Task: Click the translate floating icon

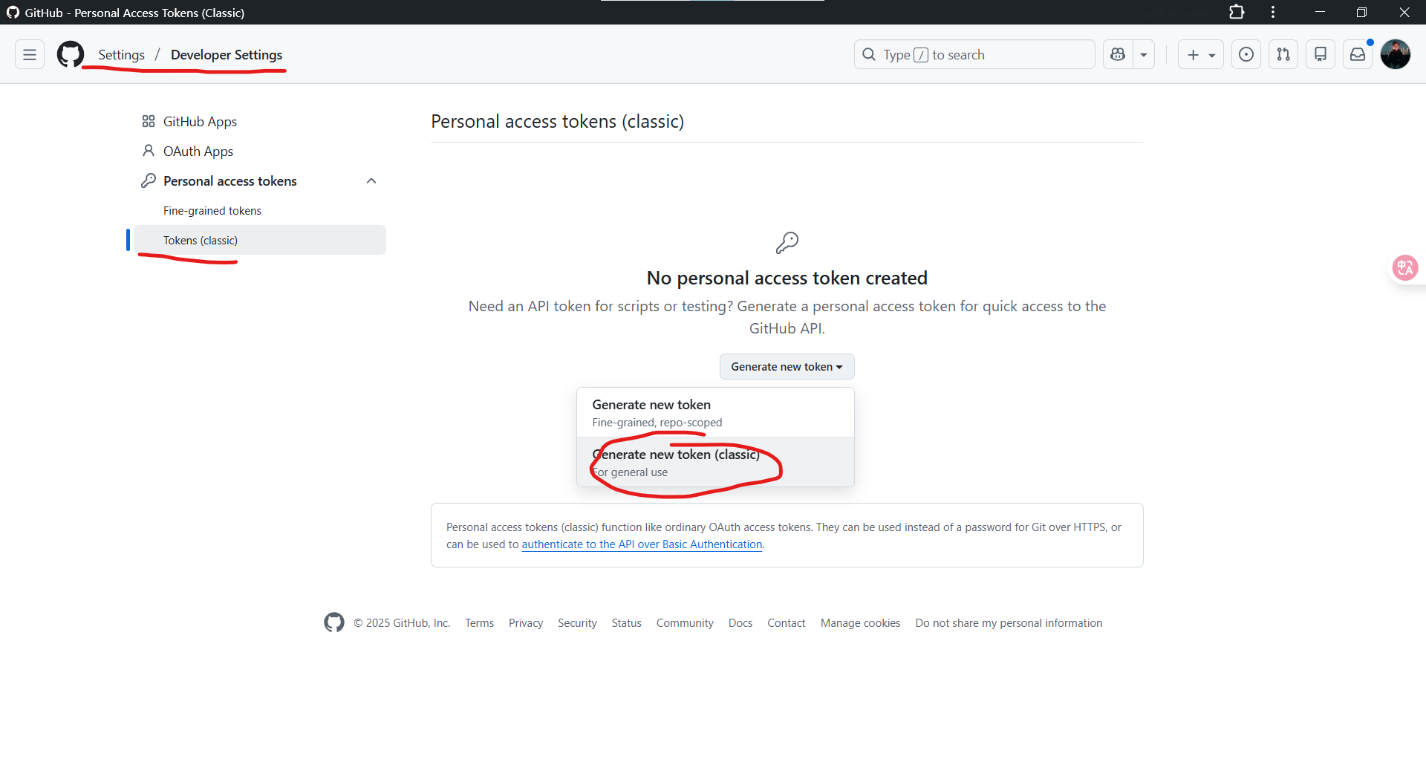Action: [1405, 267]
